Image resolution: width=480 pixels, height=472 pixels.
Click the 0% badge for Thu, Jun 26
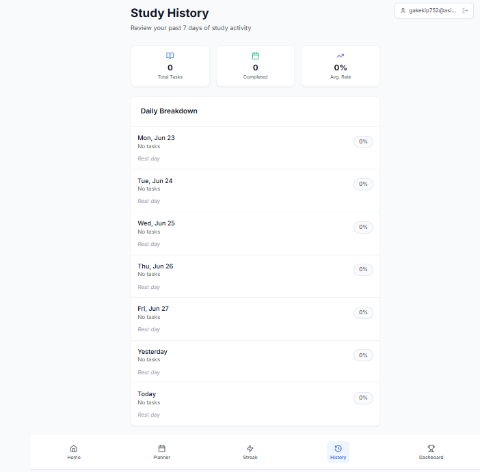tap(363, 270)
